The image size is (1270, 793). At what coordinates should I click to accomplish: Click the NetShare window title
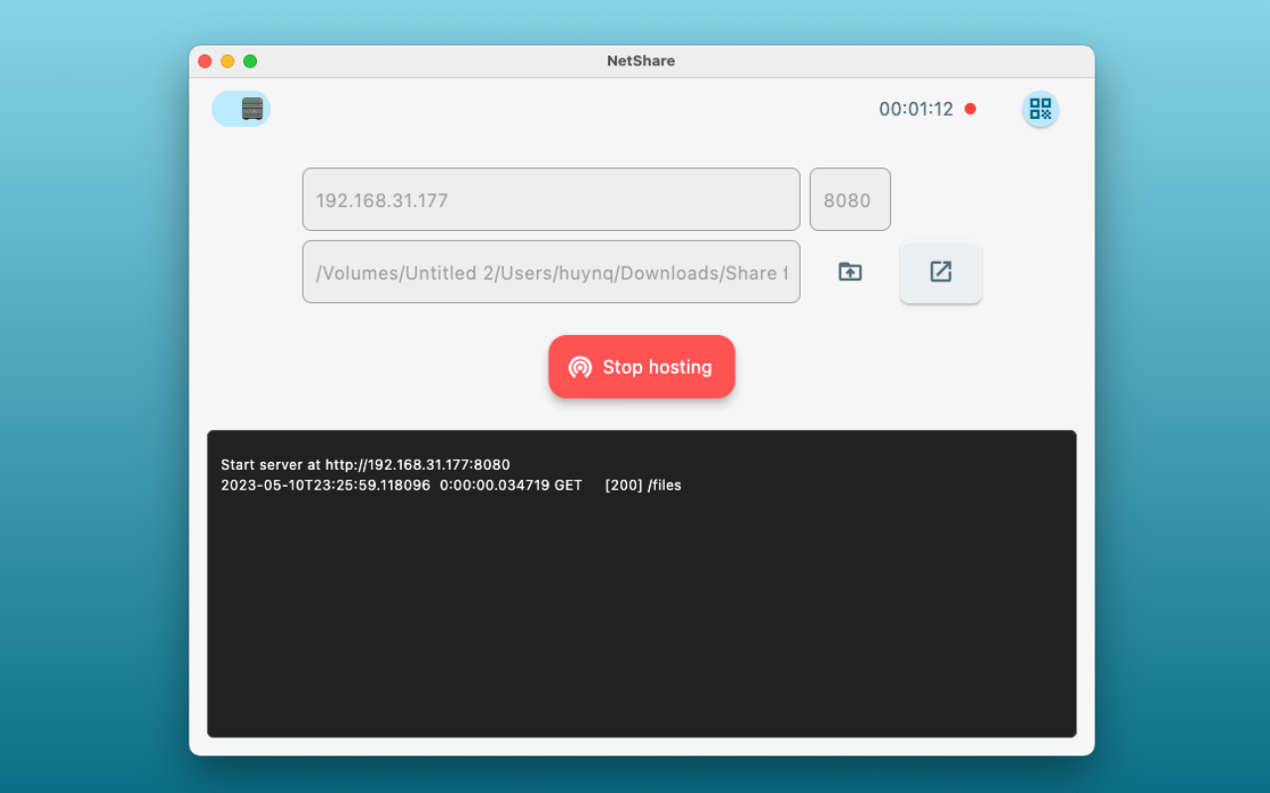point(641,60)
